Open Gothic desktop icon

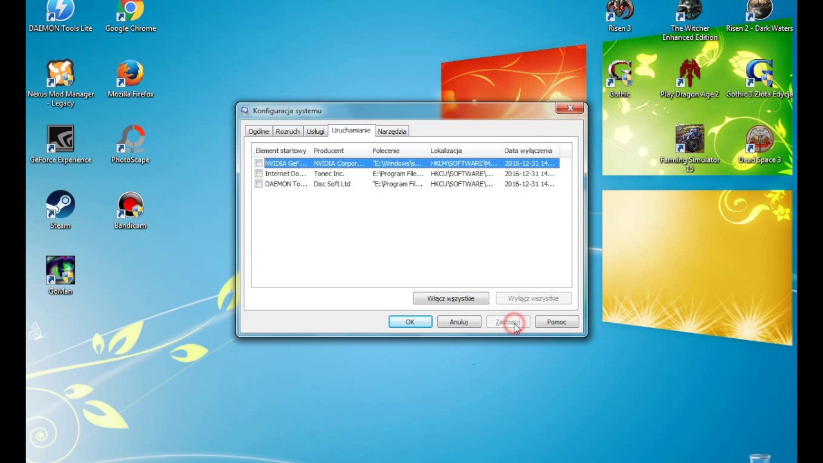click(620, 79)
